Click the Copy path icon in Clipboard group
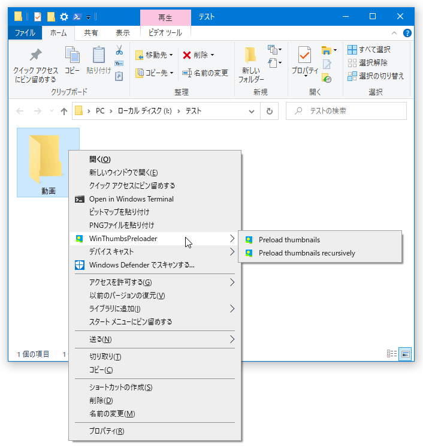Viewport: 423px width, 448px height. [x=119, y=63]
